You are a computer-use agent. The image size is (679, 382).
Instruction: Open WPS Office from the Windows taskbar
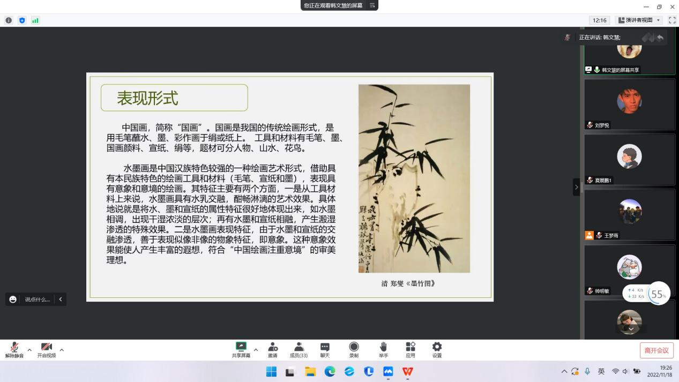pyautogui.click(x=408, y=371)
